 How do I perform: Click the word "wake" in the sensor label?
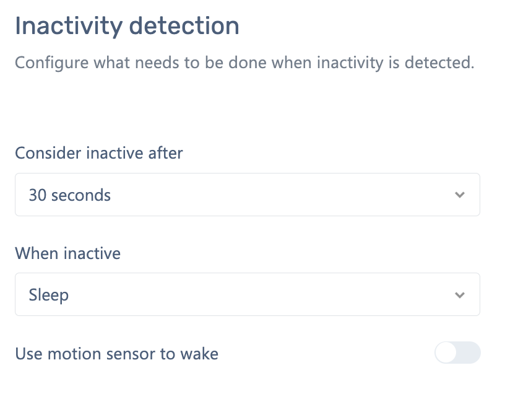(199, 354)
